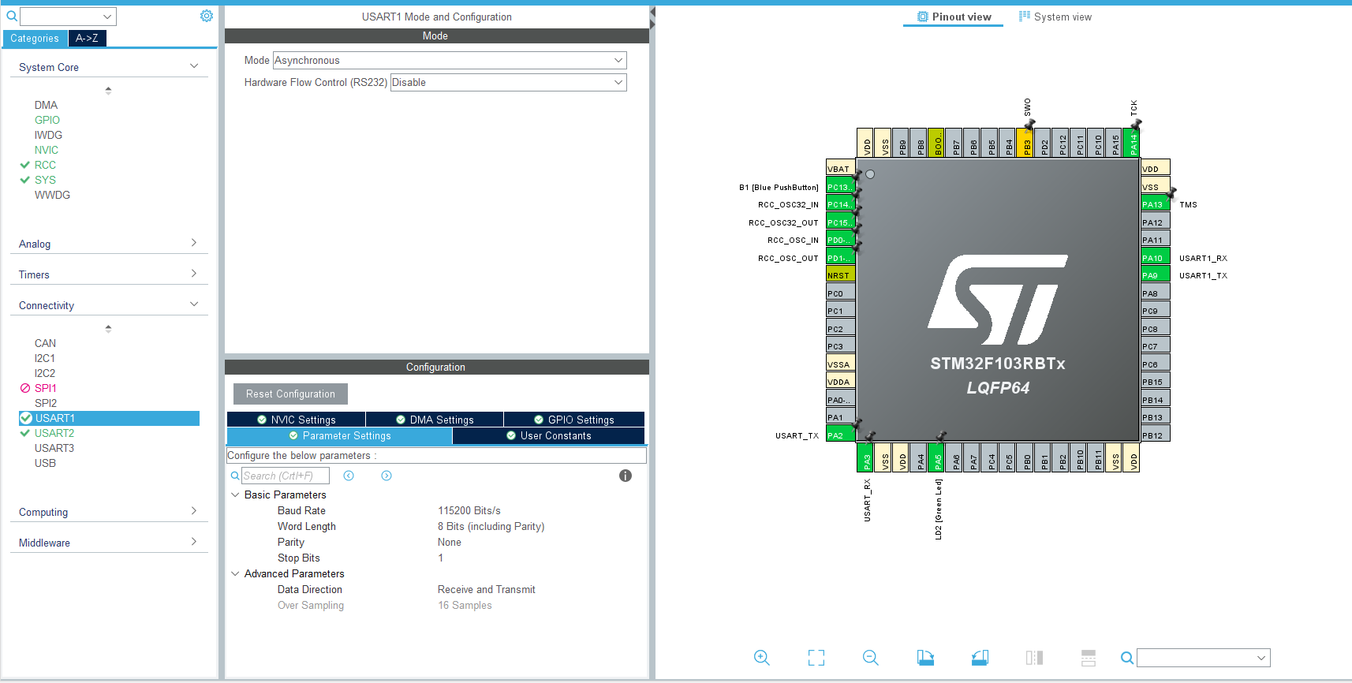The width and height of the screenshot is (1352, 683).
Task: Open the DMA Settings tab
Action: (x=435, y=420)
